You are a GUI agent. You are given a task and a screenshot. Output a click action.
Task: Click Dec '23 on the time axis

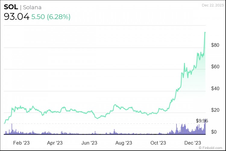coord(193,143)
